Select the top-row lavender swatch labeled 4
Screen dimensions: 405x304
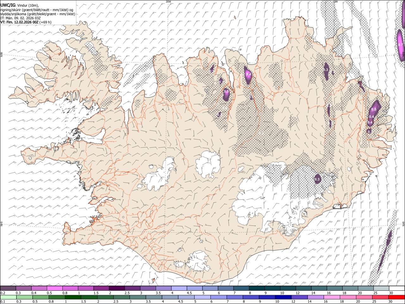tap(179, 288)
